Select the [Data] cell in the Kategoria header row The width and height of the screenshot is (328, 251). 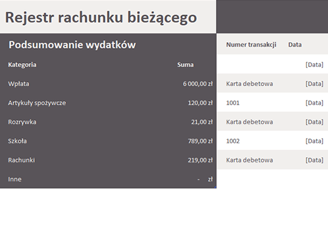point(314,64)
